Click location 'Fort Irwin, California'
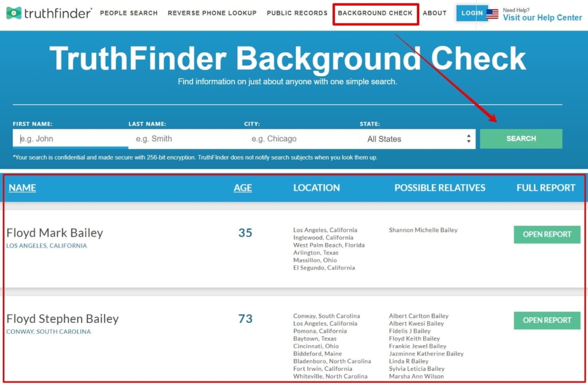This screenshot has width=588, height=386. click(x=323, y=369)
